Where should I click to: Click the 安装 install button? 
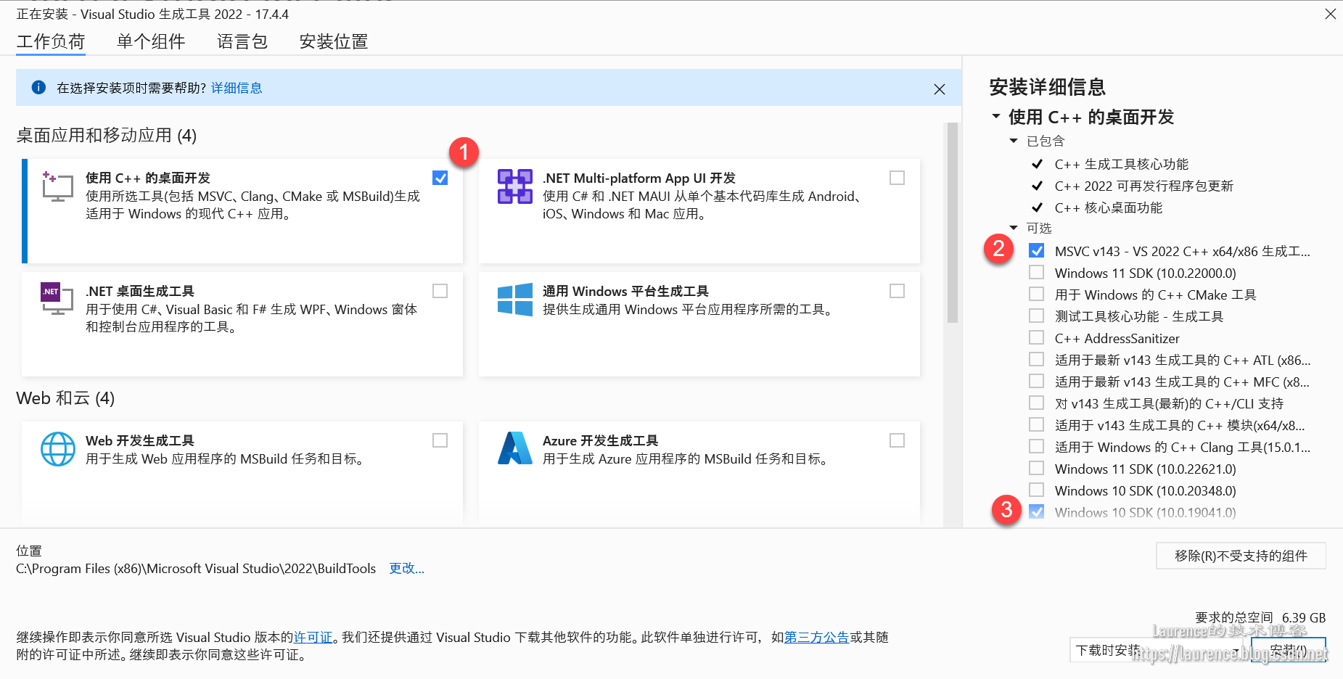1289,650
